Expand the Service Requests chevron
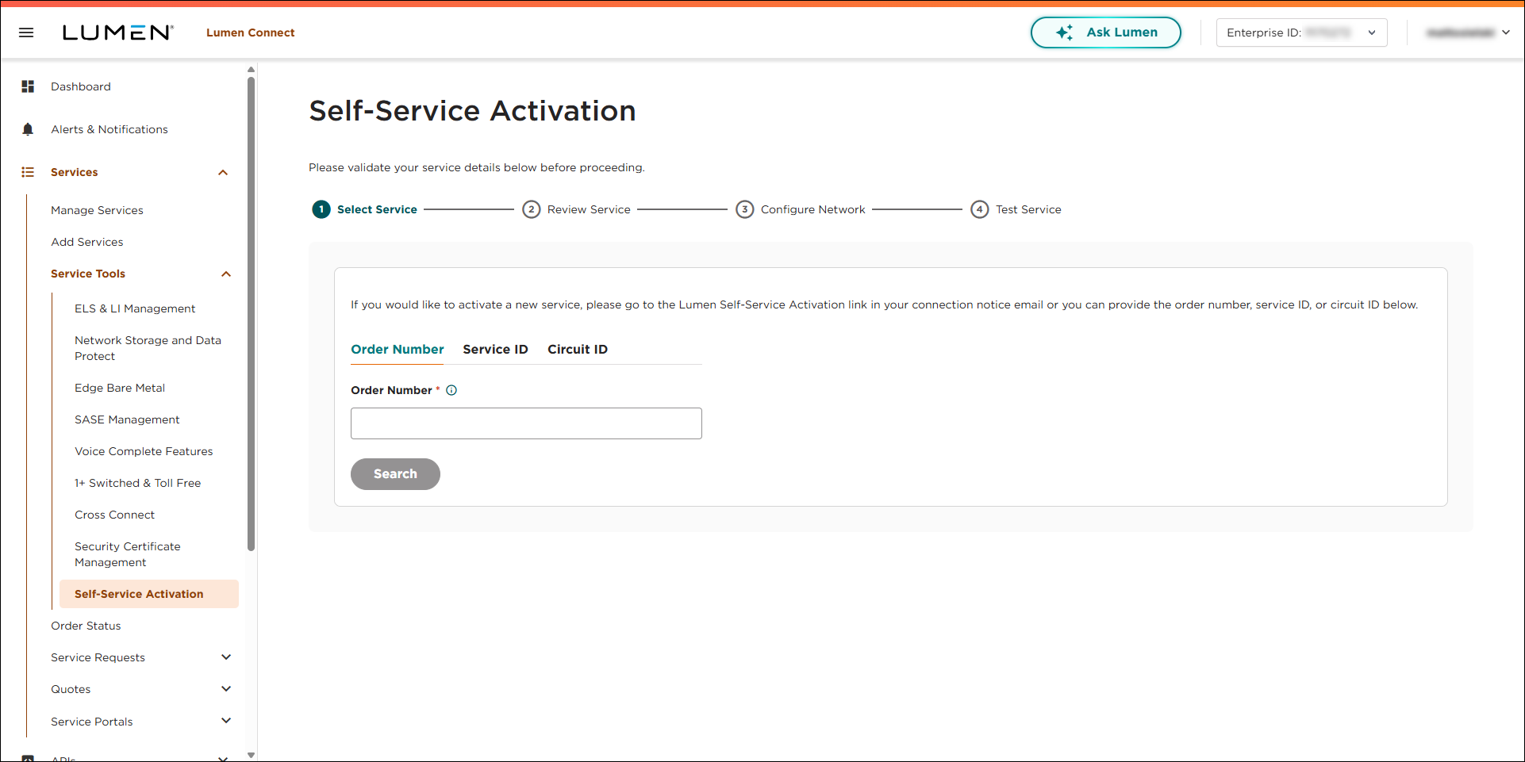The width and height of the screenshot is (1525, 762). tap(226, 657)
